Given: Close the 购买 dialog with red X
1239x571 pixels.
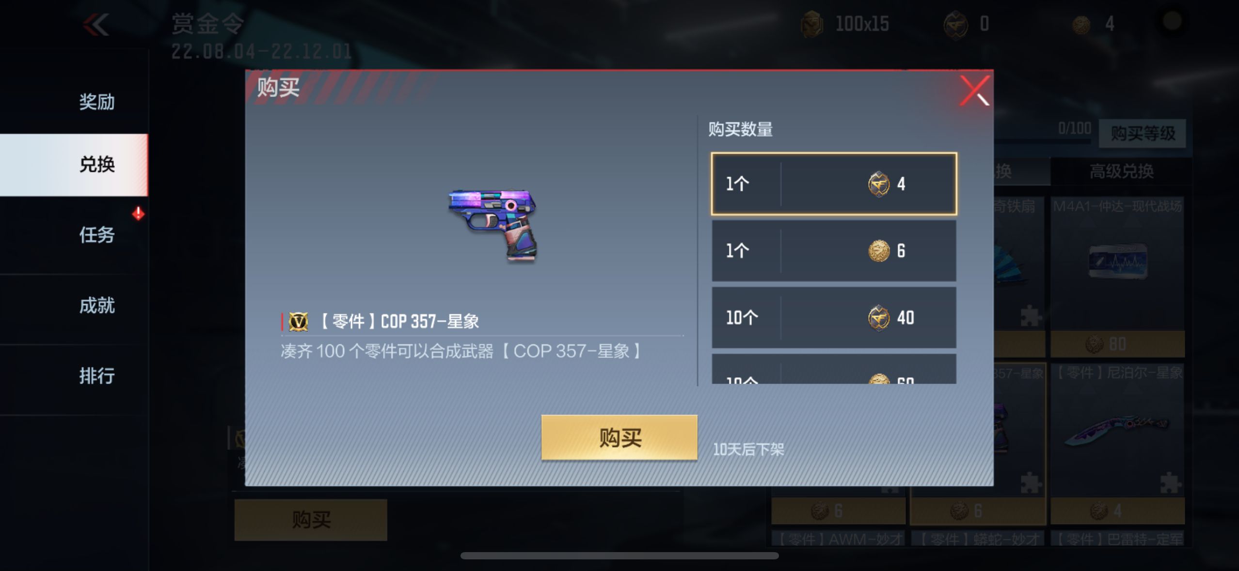Looking at the screenshot, I should click(x=974, y=91).
